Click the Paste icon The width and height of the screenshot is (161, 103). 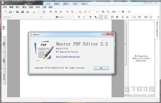[x=44, y=12]
